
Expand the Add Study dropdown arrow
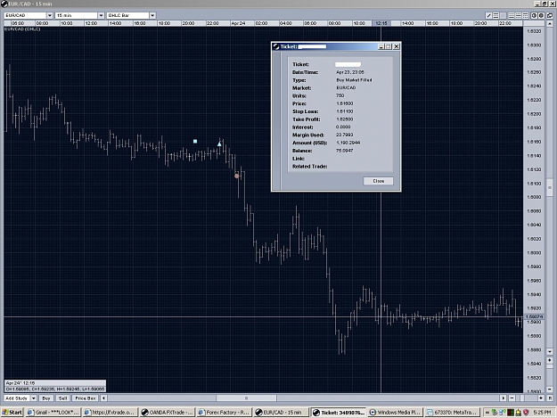pos(34,398)
